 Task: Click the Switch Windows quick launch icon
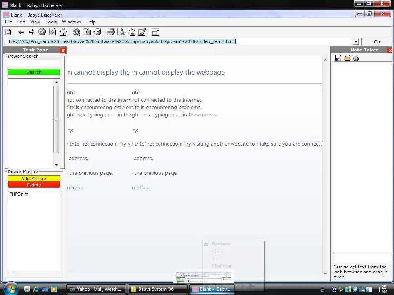pyautogui.click(x=45, y=289)
